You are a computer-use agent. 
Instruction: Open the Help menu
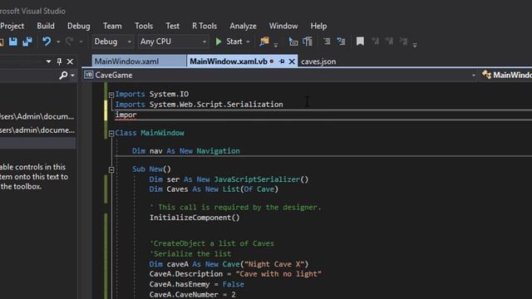click(x=318, y=26)
